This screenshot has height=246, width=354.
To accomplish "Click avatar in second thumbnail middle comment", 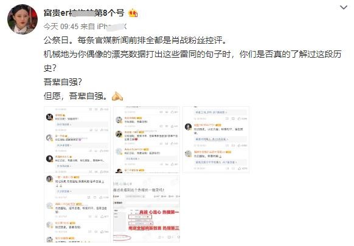I will [x=119, y=134].
